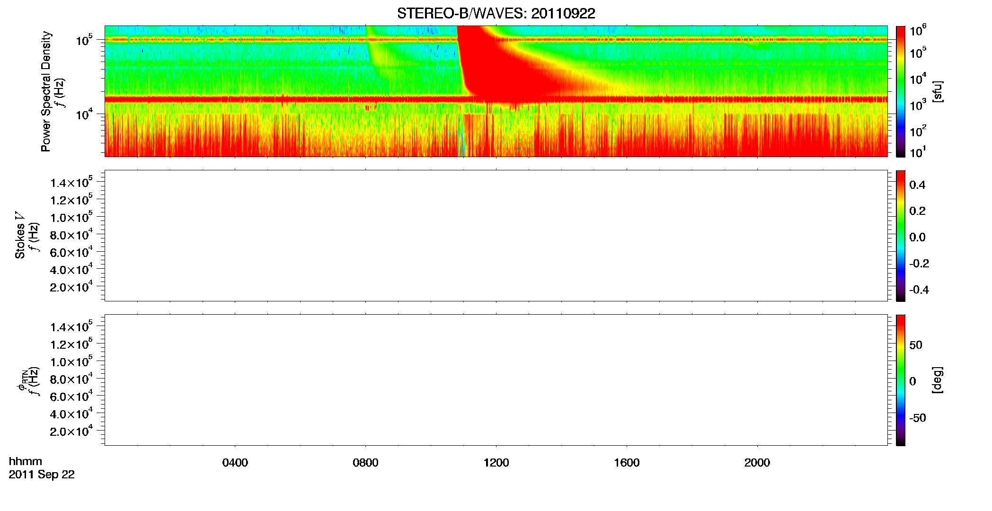This screenshot has height=511, width=992.
Task: Select the 2000 time tick label
Action: point(757,463)
